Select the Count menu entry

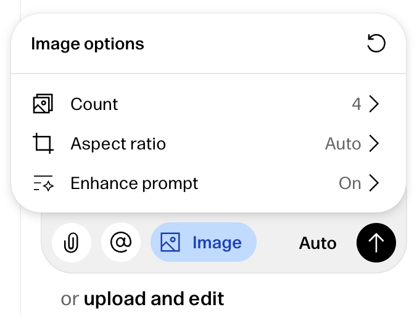94,104
